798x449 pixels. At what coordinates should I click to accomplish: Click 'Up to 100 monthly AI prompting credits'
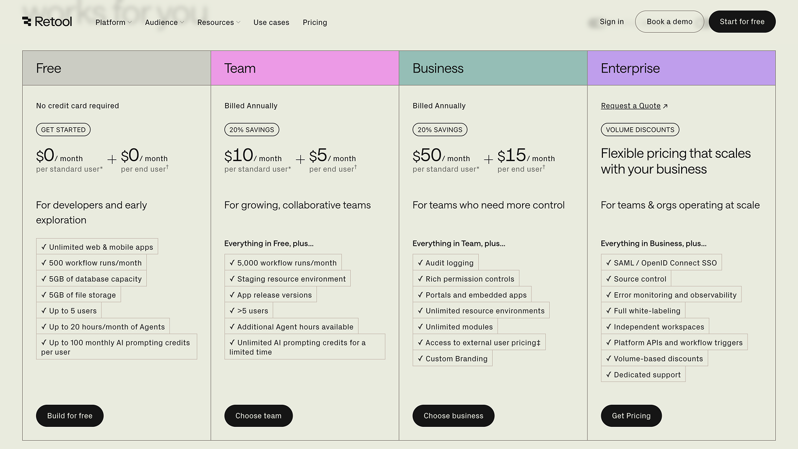(116, 347)
